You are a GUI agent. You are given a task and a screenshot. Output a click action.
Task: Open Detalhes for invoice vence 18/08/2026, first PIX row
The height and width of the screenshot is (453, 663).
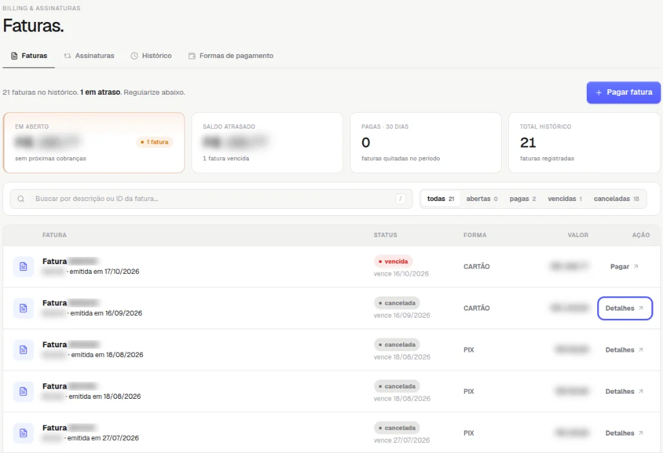click(624, 350)
